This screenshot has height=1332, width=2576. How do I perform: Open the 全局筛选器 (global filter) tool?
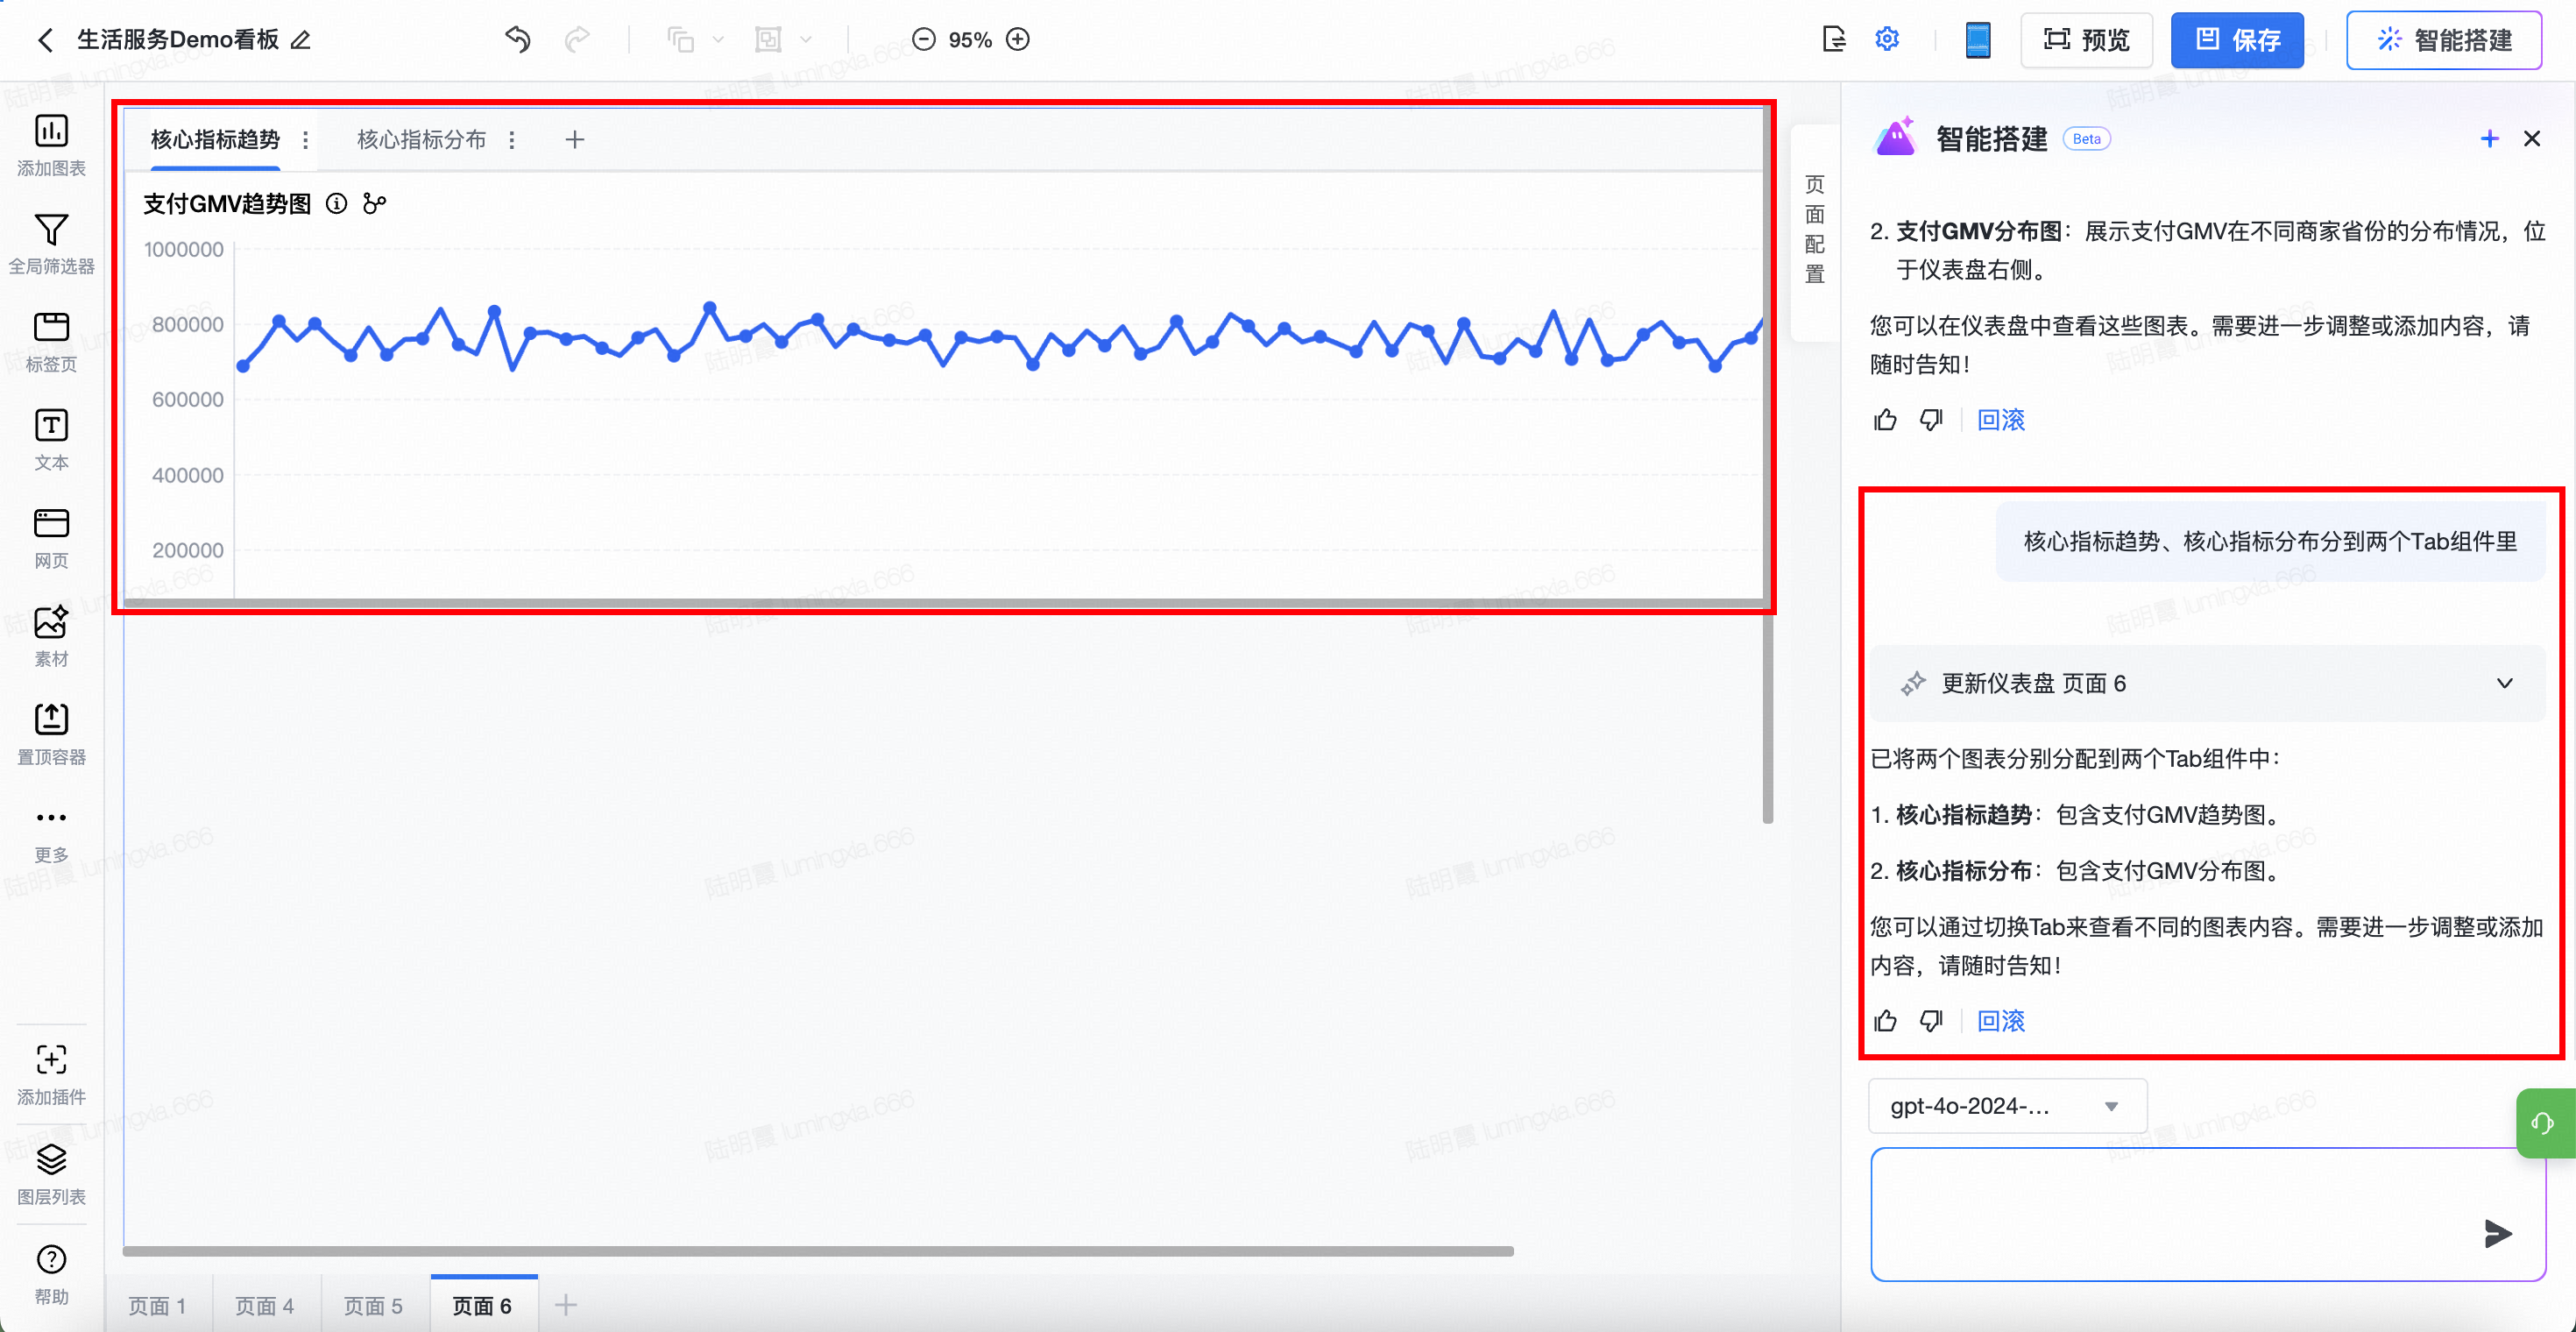[51, 230]
